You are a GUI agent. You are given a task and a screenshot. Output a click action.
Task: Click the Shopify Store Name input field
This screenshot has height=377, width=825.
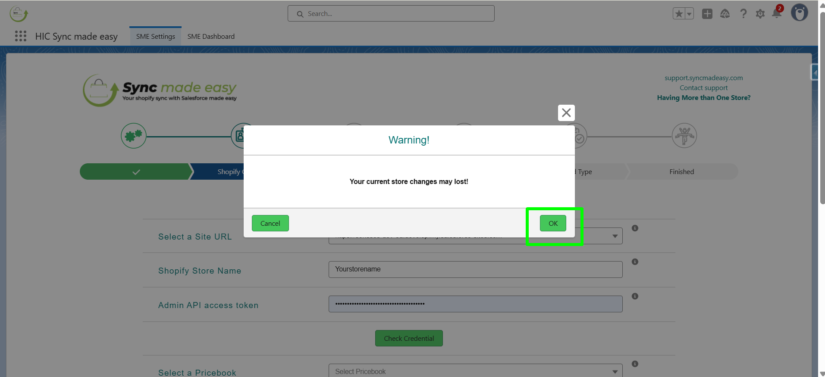475,269
